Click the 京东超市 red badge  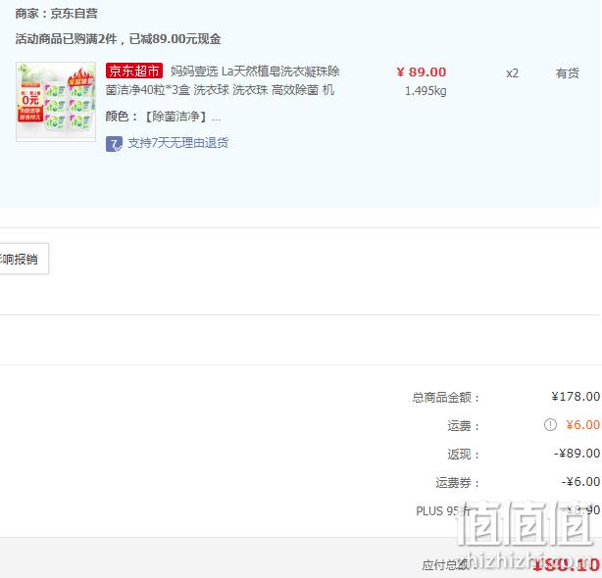point(134,71)
